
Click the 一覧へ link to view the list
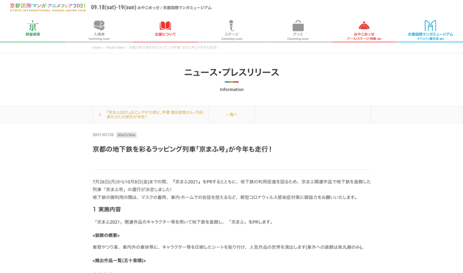tap(231, 114)
